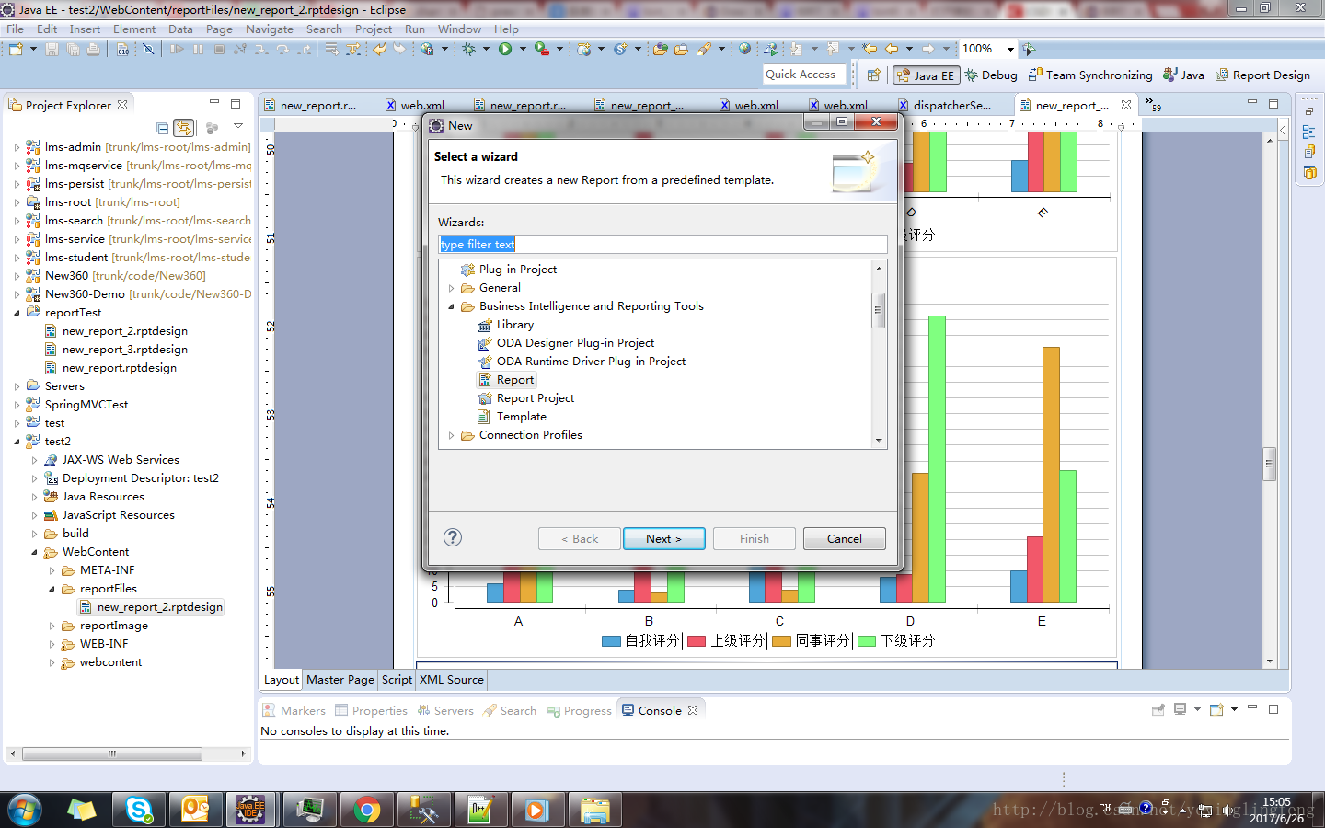Click the Eclipse Java EE IDE taskbar icon

(x=250, y=810)
